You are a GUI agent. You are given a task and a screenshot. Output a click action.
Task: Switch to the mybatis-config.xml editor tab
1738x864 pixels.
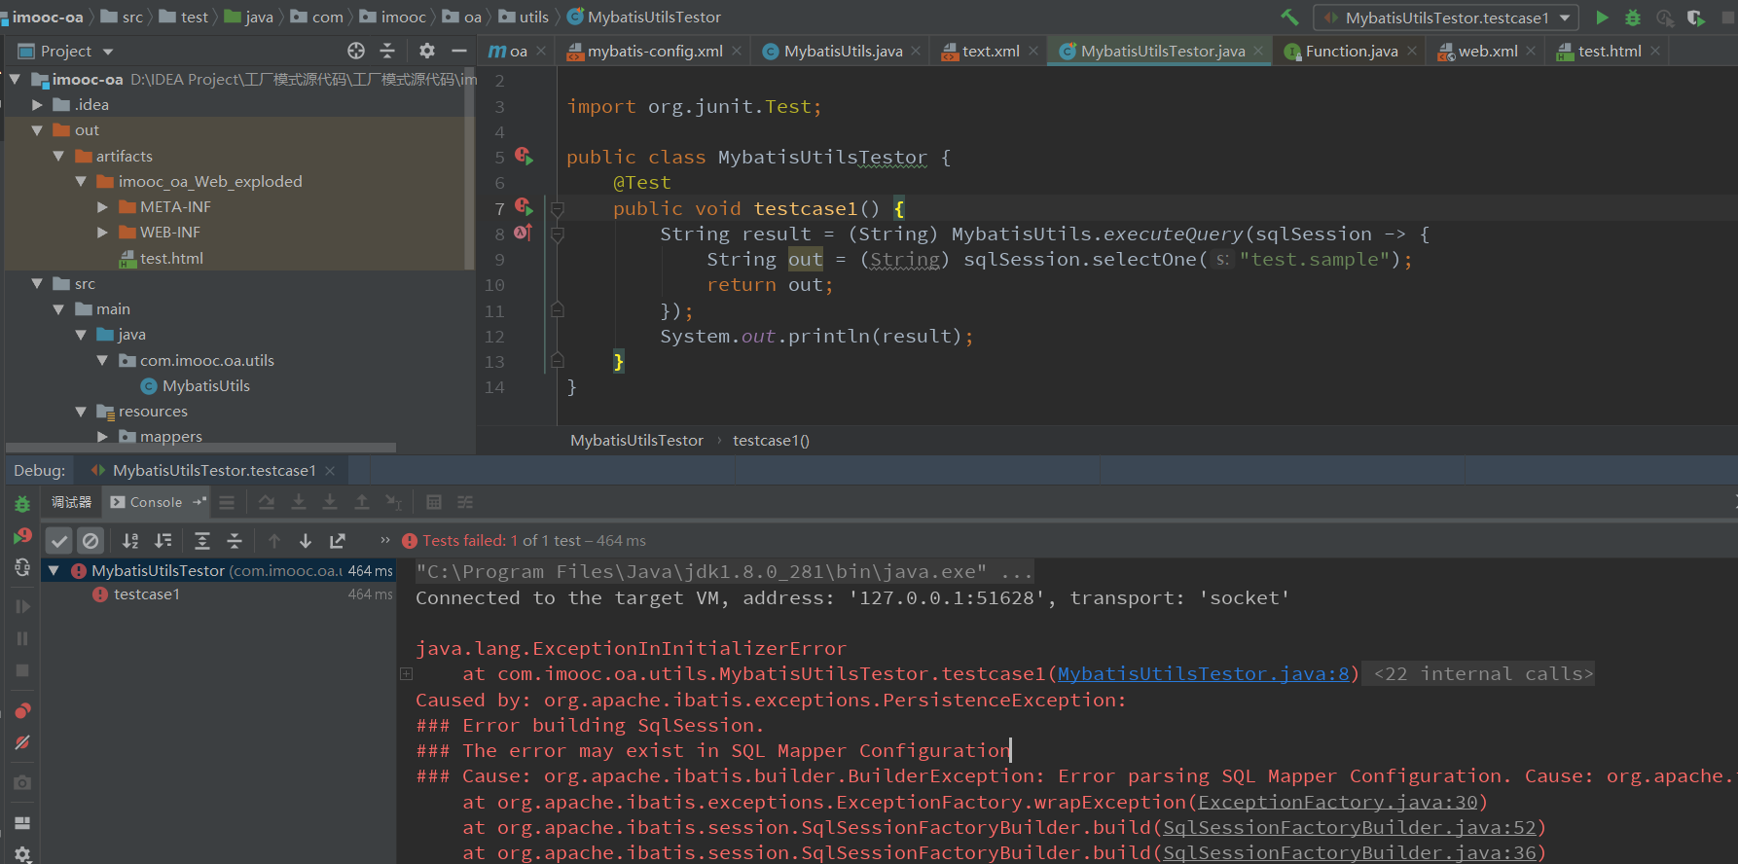click(654, 51)
